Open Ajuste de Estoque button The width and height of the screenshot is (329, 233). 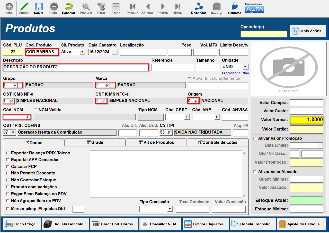[x=301, y=224]
